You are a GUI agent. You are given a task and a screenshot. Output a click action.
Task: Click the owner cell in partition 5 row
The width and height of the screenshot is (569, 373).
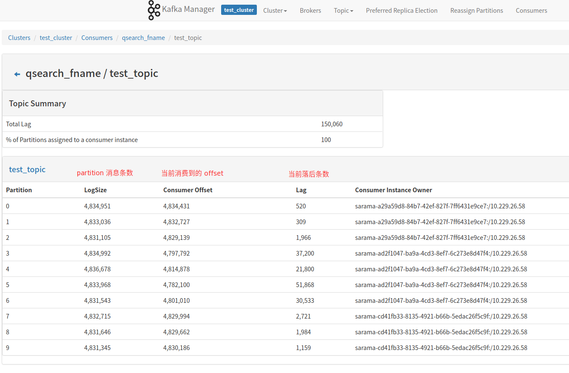tap(441, 285)
